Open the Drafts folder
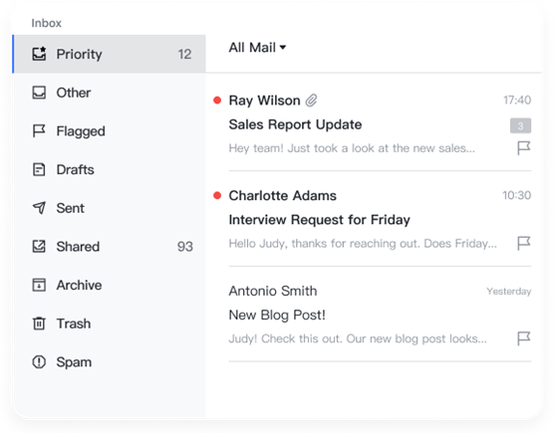 (x=109, y=170)
